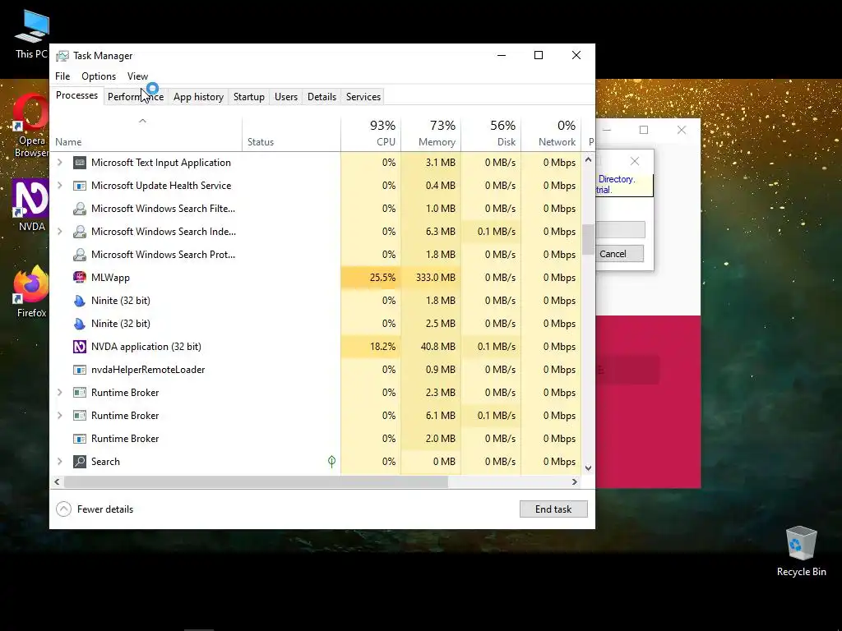The width and height of the screenshot is (842, 631).
Task: Open the File menu
Action: click(x=62, y=76)
